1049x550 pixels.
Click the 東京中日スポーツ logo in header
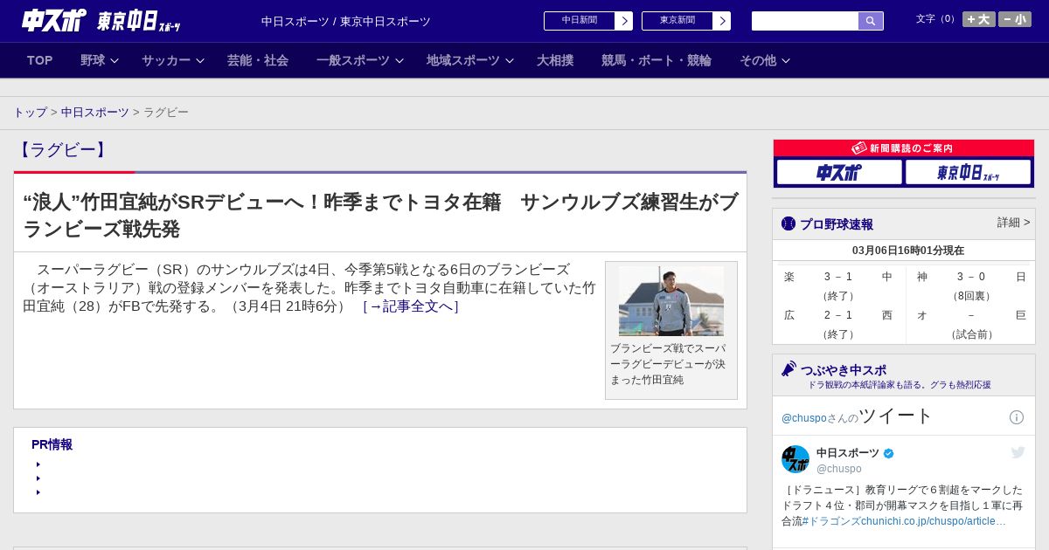click(x=139, y=21)
